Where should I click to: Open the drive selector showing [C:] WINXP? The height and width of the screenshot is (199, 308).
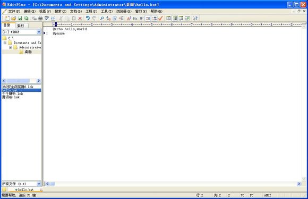[21, 32]
